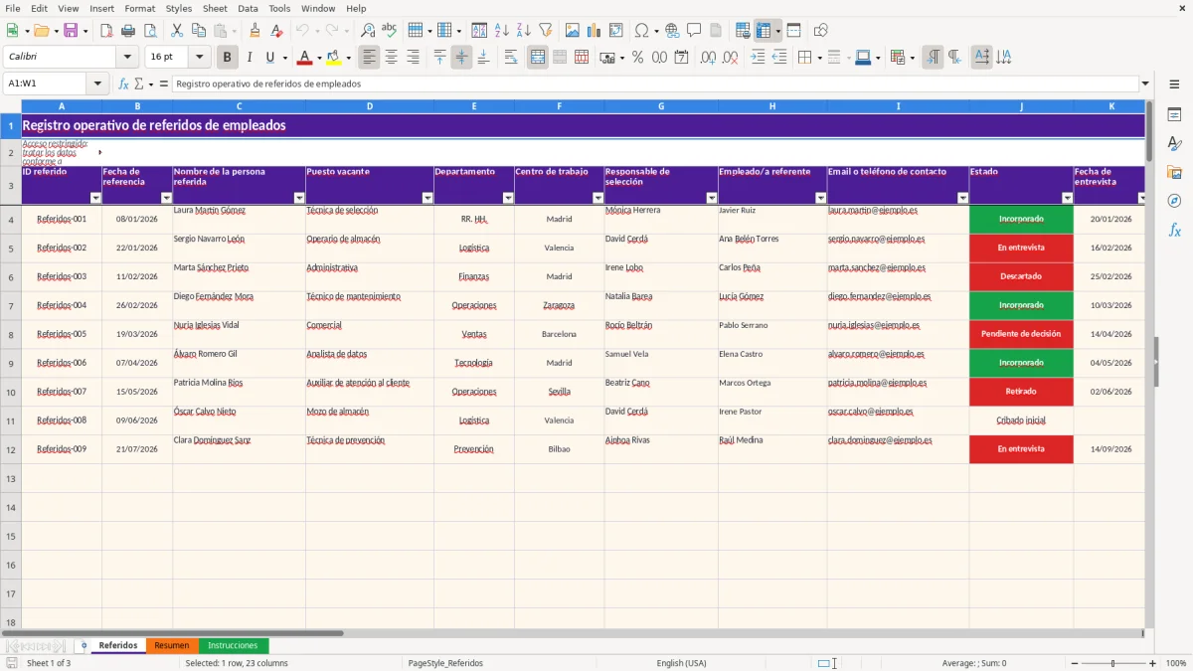1193x671 pixels.
Task: Click the Save document icon
Action: tap(71, 31)
